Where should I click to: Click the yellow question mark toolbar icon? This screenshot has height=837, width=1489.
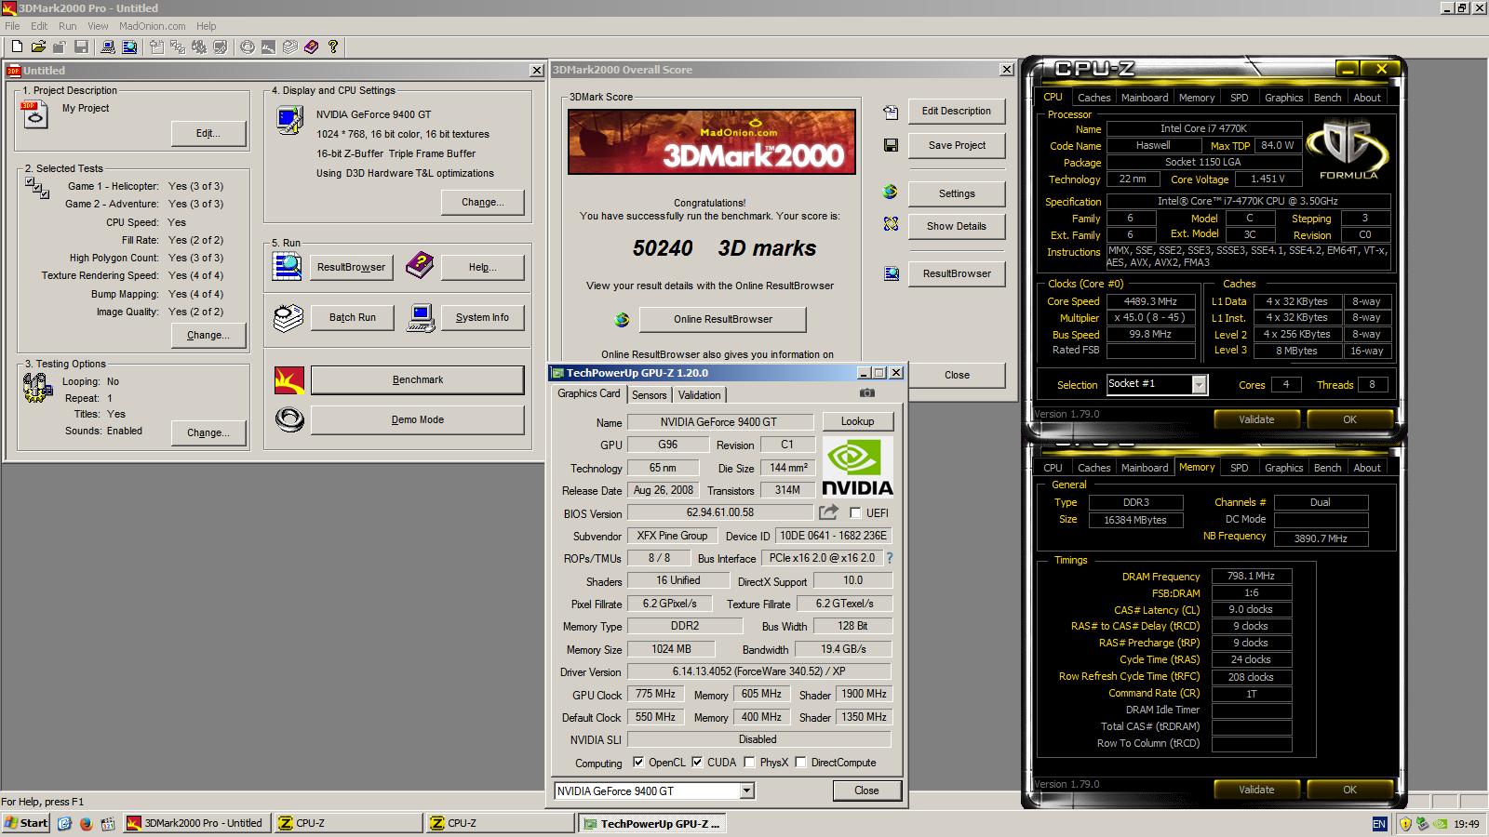(332, 46)
